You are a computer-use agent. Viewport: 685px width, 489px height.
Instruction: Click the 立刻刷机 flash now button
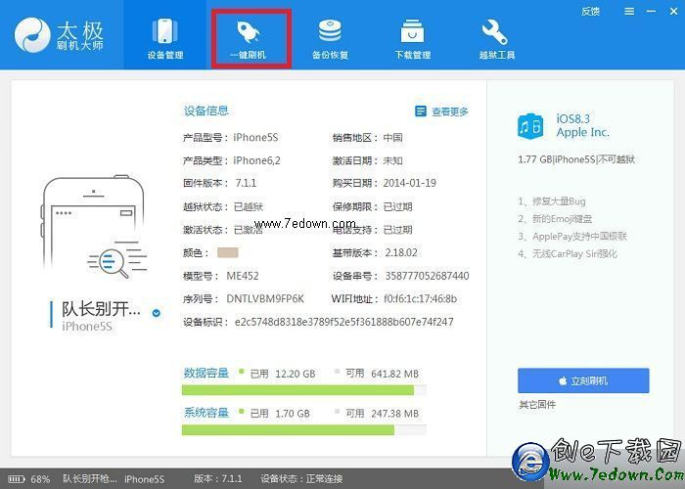tap(583, 380)
